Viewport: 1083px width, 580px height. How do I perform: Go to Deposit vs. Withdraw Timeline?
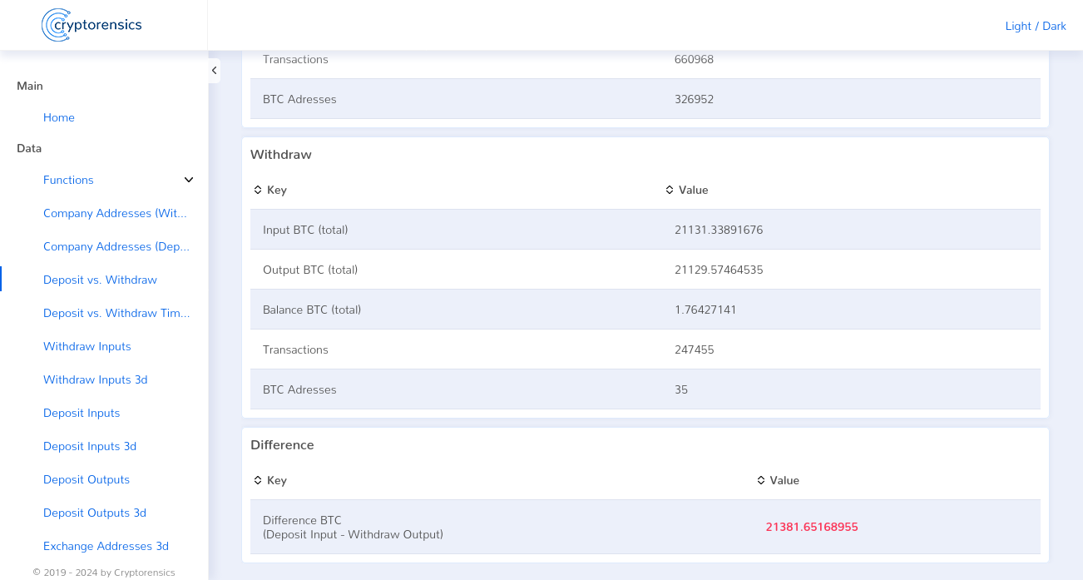(x=117, y=313)
